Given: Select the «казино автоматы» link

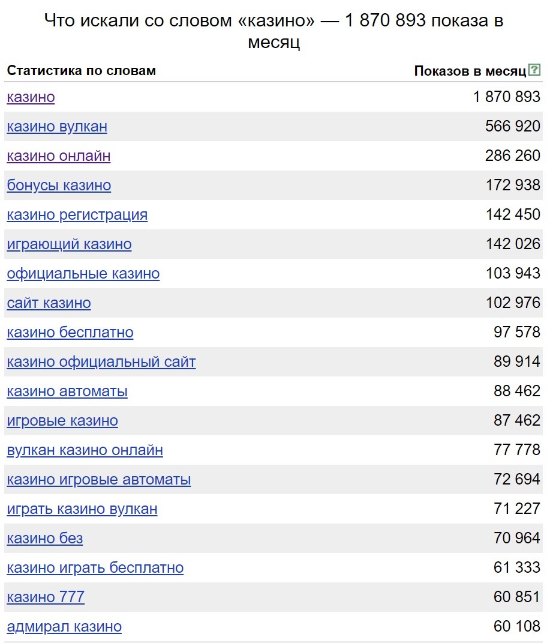Looking at the screenshot, I should (x=67, y=391).
